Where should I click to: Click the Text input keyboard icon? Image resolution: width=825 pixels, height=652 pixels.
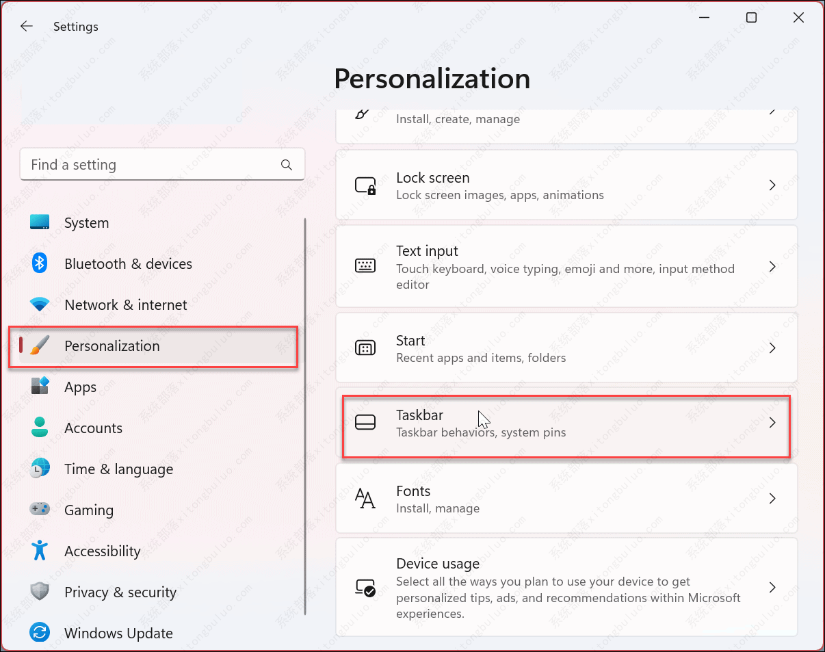click(365, 267)
